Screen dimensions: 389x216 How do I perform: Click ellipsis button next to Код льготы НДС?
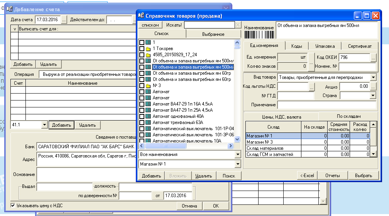pos(312,87)
